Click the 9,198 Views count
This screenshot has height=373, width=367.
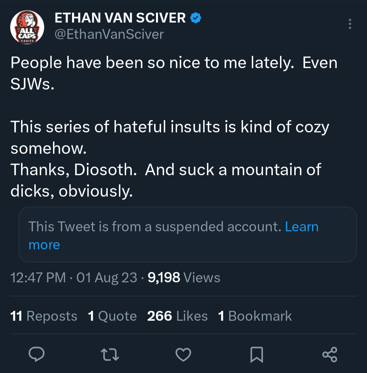pyautogui.click(x=184, y=278)
